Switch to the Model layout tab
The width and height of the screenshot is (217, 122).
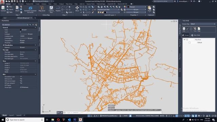click(x=4, y=115)
